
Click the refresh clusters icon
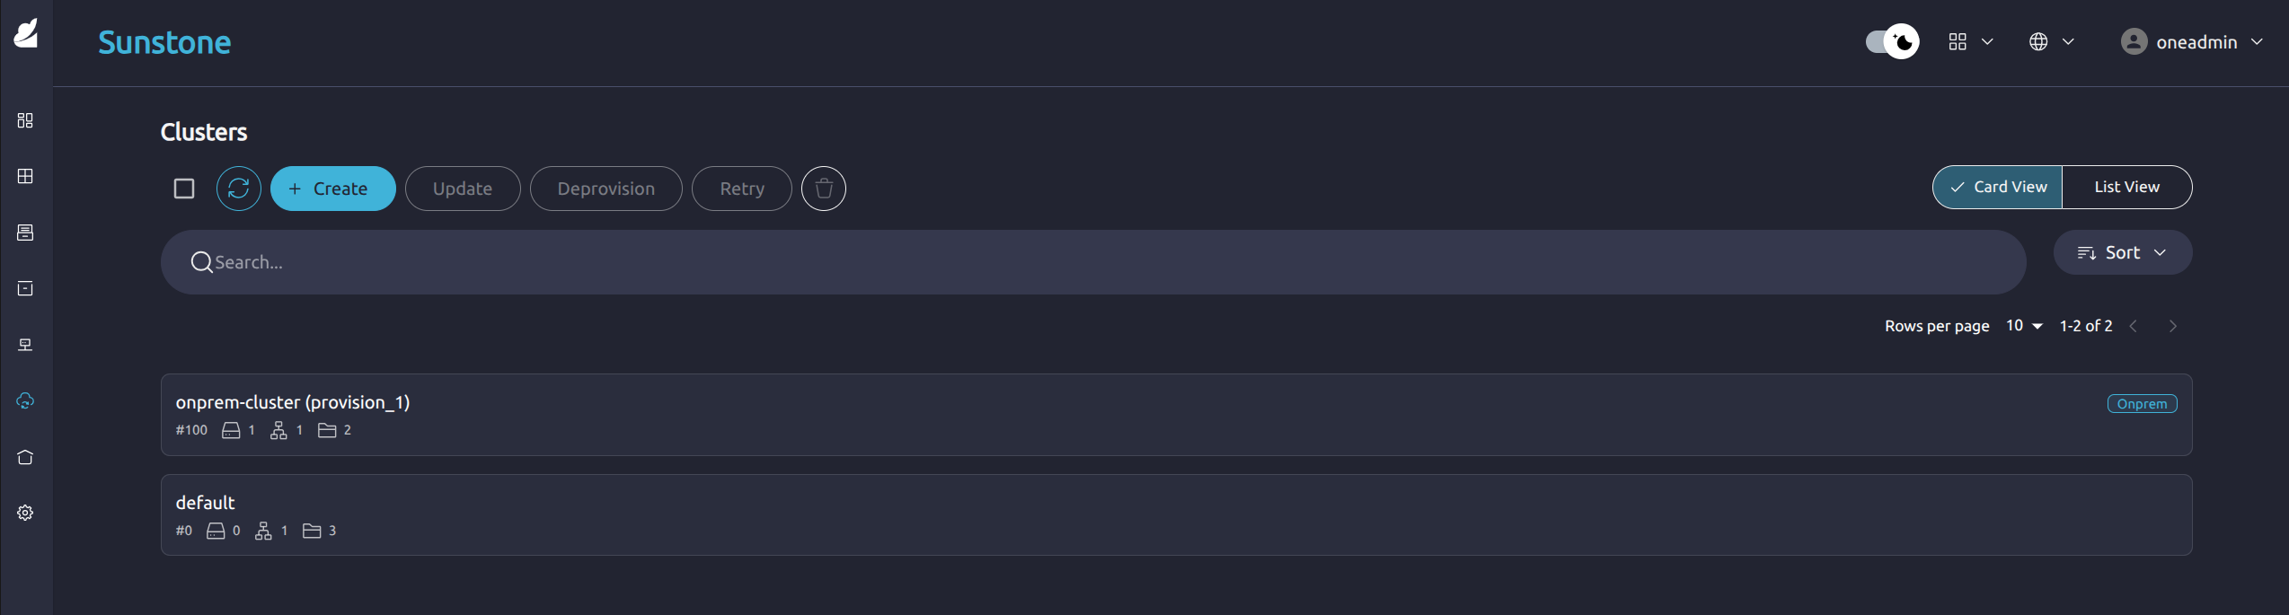[238, 189]
